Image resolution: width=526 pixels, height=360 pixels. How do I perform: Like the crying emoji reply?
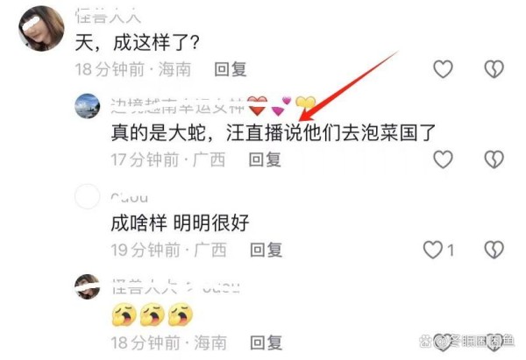pos(443,342)
